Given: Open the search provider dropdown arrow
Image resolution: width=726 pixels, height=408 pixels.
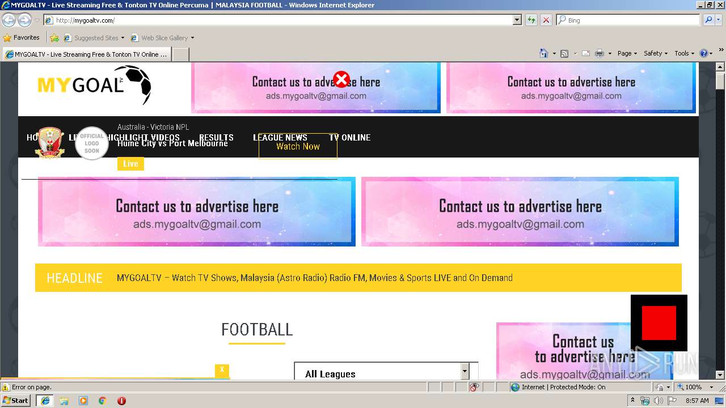Looking at the screenshot, I should [719, 20].
